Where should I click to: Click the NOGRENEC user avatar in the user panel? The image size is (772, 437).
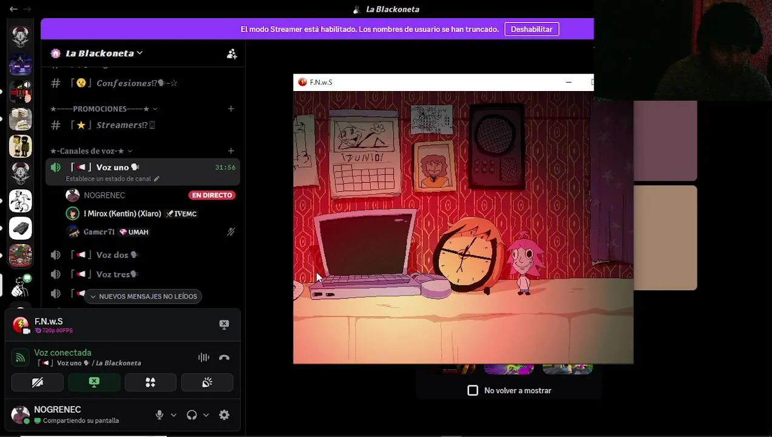click(x=21, y=415)
